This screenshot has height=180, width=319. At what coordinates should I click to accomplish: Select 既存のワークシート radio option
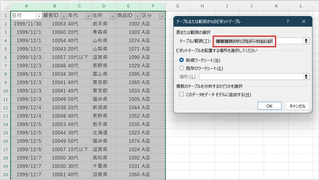[182, 68]
